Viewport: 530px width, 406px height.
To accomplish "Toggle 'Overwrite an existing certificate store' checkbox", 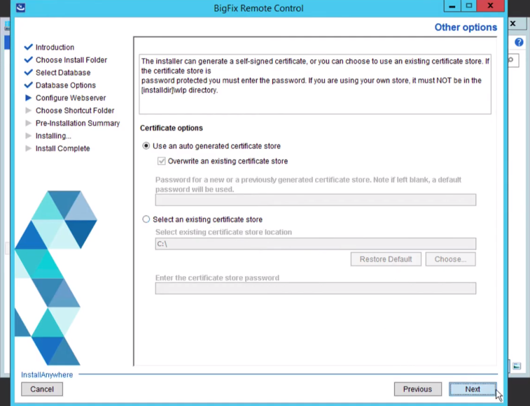I will (x=162, y=161).
